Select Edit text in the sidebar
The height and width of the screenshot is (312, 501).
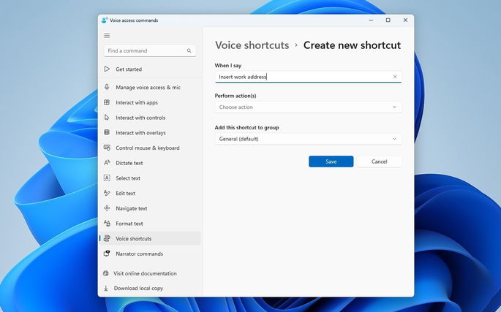(x=126, y=194)
